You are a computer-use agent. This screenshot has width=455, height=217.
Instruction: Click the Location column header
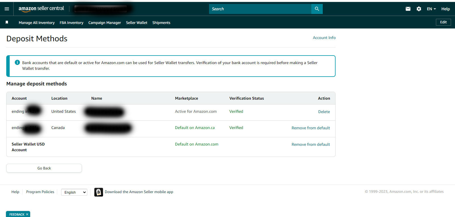[x=59, y=98]
